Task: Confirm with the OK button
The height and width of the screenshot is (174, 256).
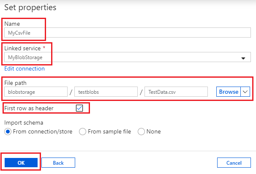Action: 21,163
